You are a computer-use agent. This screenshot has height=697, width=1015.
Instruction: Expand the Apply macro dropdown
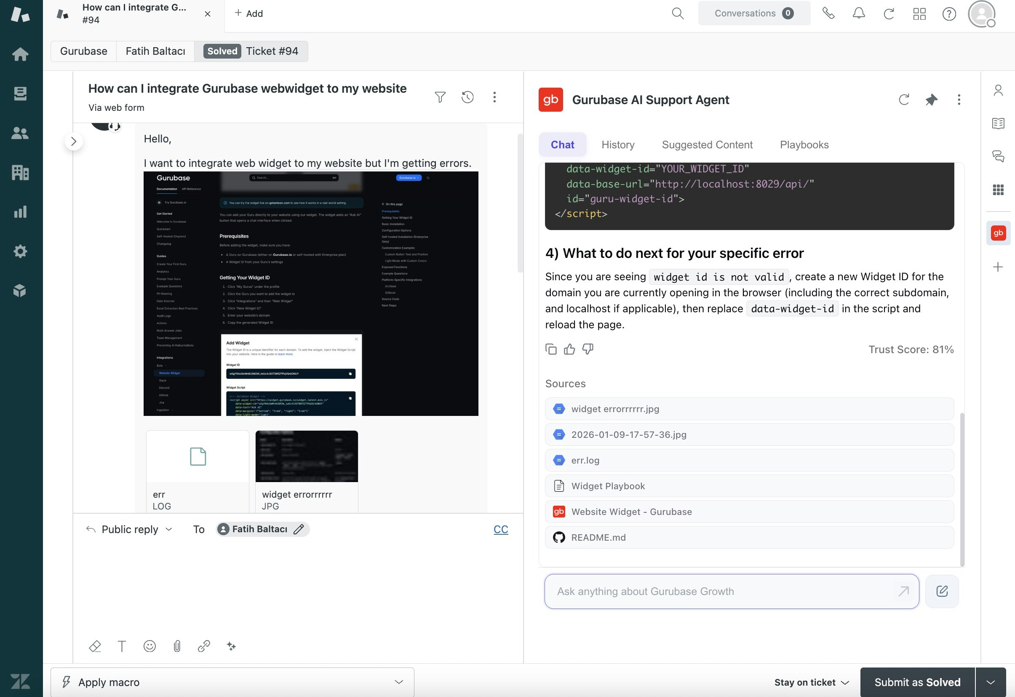click(398, 682)
